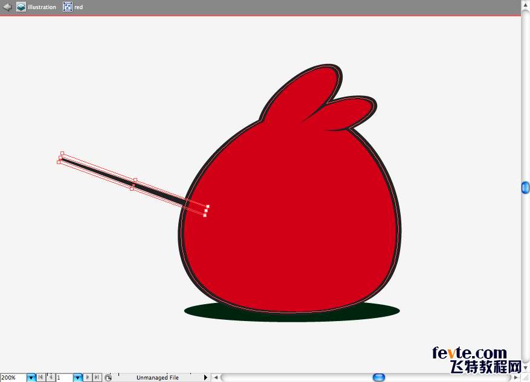Select the 'red' breadcrumb label
530x382 pixels.
(79, 7)
